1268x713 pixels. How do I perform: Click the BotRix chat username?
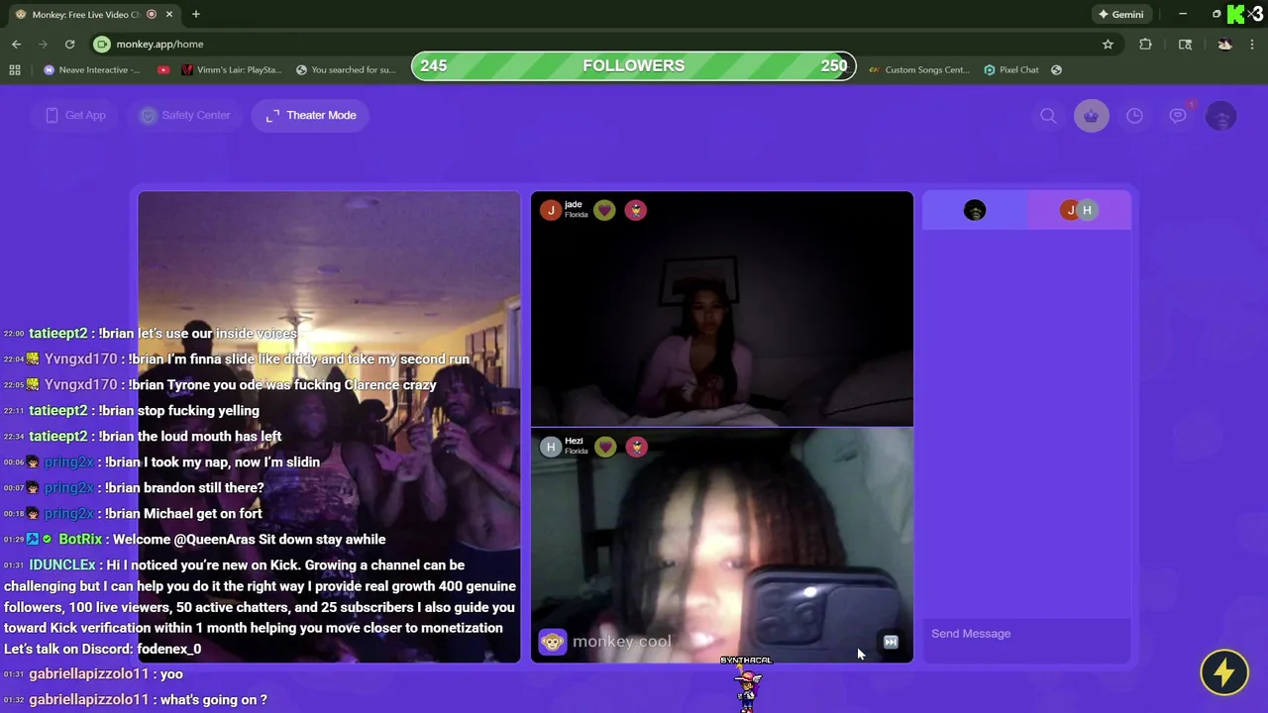(x=80, y=539)
